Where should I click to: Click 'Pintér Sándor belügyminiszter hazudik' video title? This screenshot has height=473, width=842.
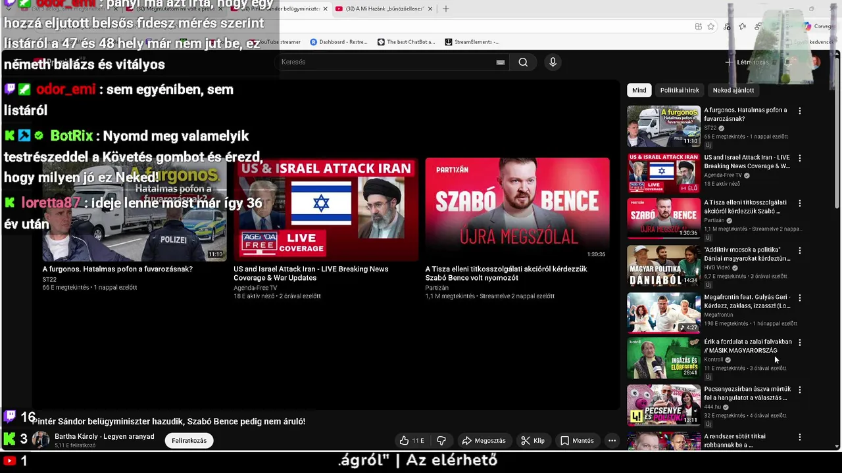click(x=169, y=421)
